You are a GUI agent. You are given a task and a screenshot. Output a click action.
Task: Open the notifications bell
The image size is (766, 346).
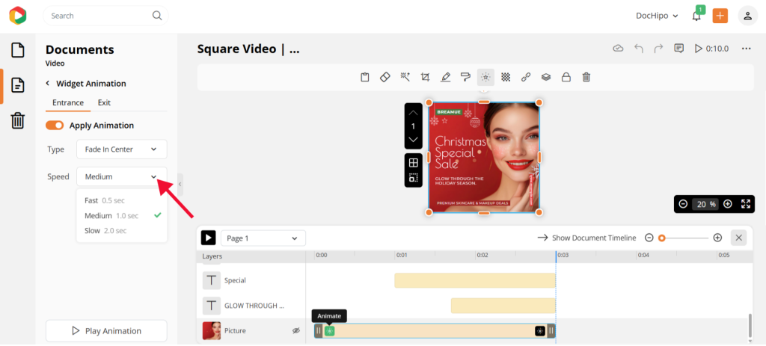pos(696,16)
